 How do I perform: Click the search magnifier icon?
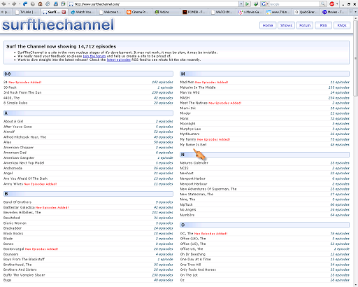tap(323, 4)
